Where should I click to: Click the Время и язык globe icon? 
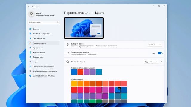pos(30,57)
